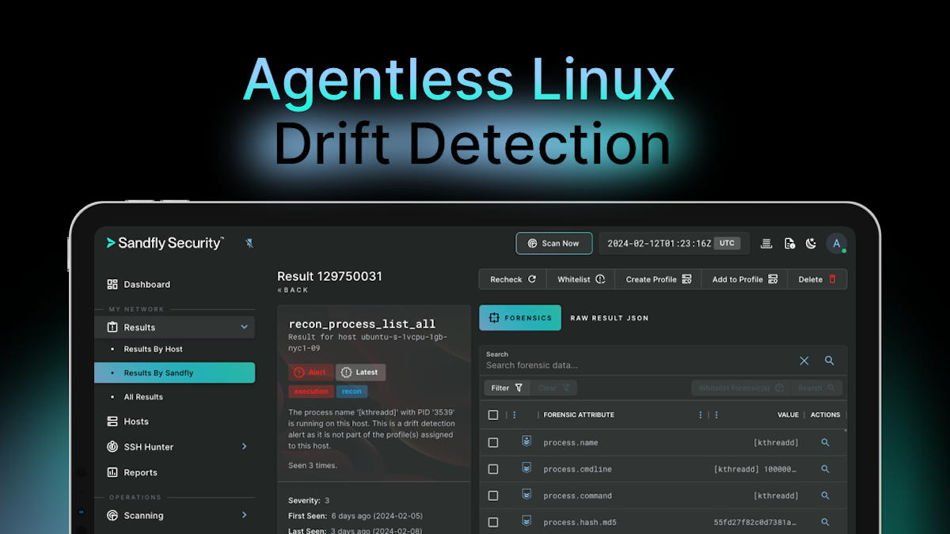Expand the Scanning section
The image size is (950, 534).
click(245, 515)
